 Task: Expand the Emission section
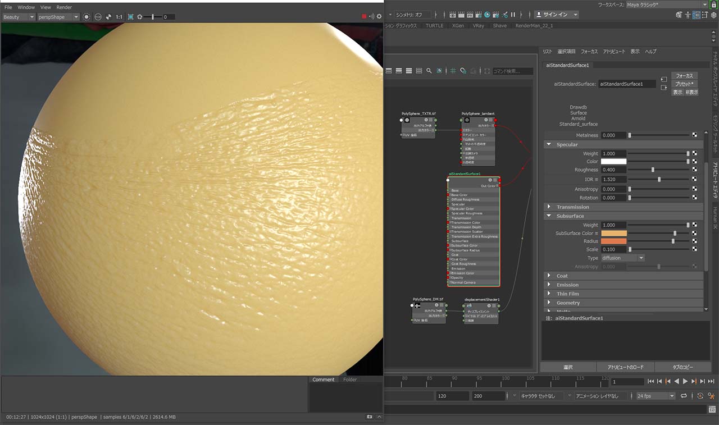click(x=624, y=285)
